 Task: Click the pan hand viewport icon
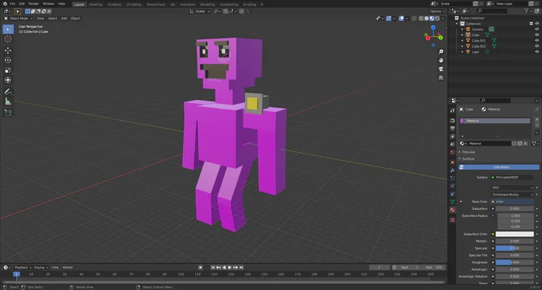tap(441, 60)
